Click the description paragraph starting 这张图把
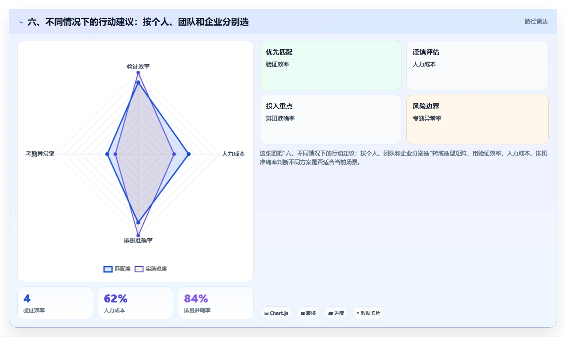The height and width of the screenshot is (337, 566). (x=403, y=158)
